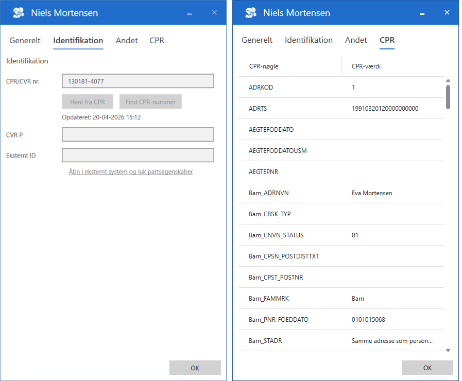The width and height of the screenshot is (462, 381).
Task: Select the Barn_CBSK_TYP row
Action: 341,214
